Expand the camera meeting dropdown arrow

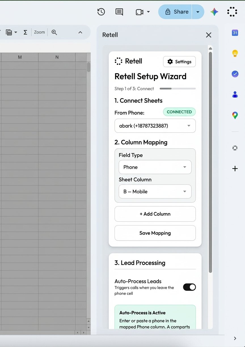tap(148, 12)
